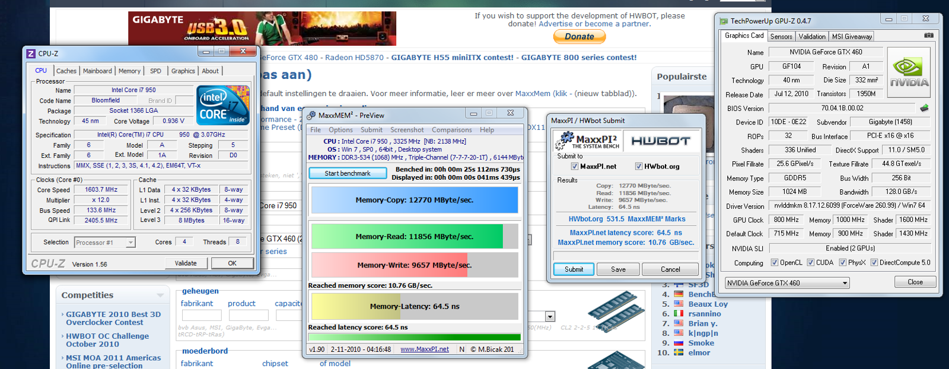Click Cancel in the HWbot Submit dialog
Image resolution: width=949 pixels, height=369 pixels.
(x=670, y=269)
